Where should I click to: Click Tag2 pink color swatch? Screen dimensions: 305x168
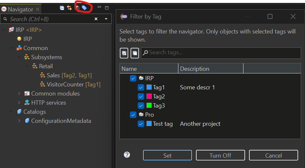[149, 96]
